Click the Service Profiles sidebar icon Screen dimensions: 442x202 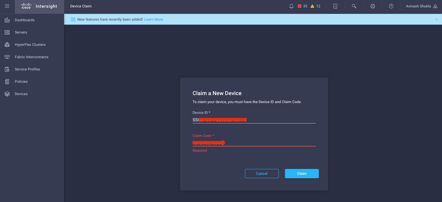tap(7, 69)
